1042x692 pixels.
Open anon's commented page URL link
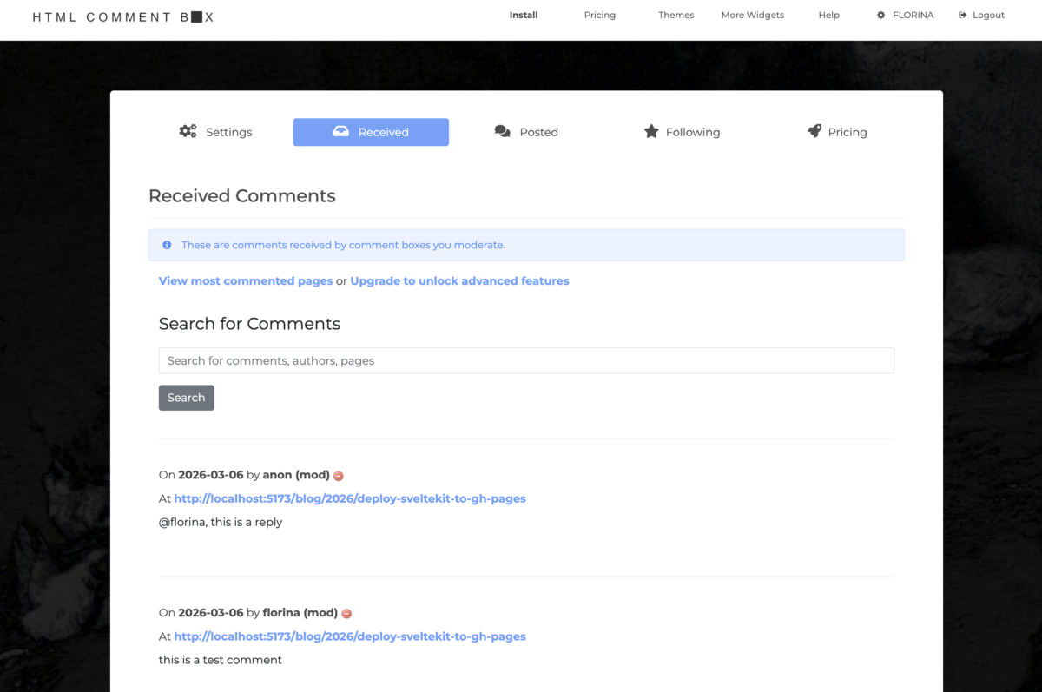point(350,498)
